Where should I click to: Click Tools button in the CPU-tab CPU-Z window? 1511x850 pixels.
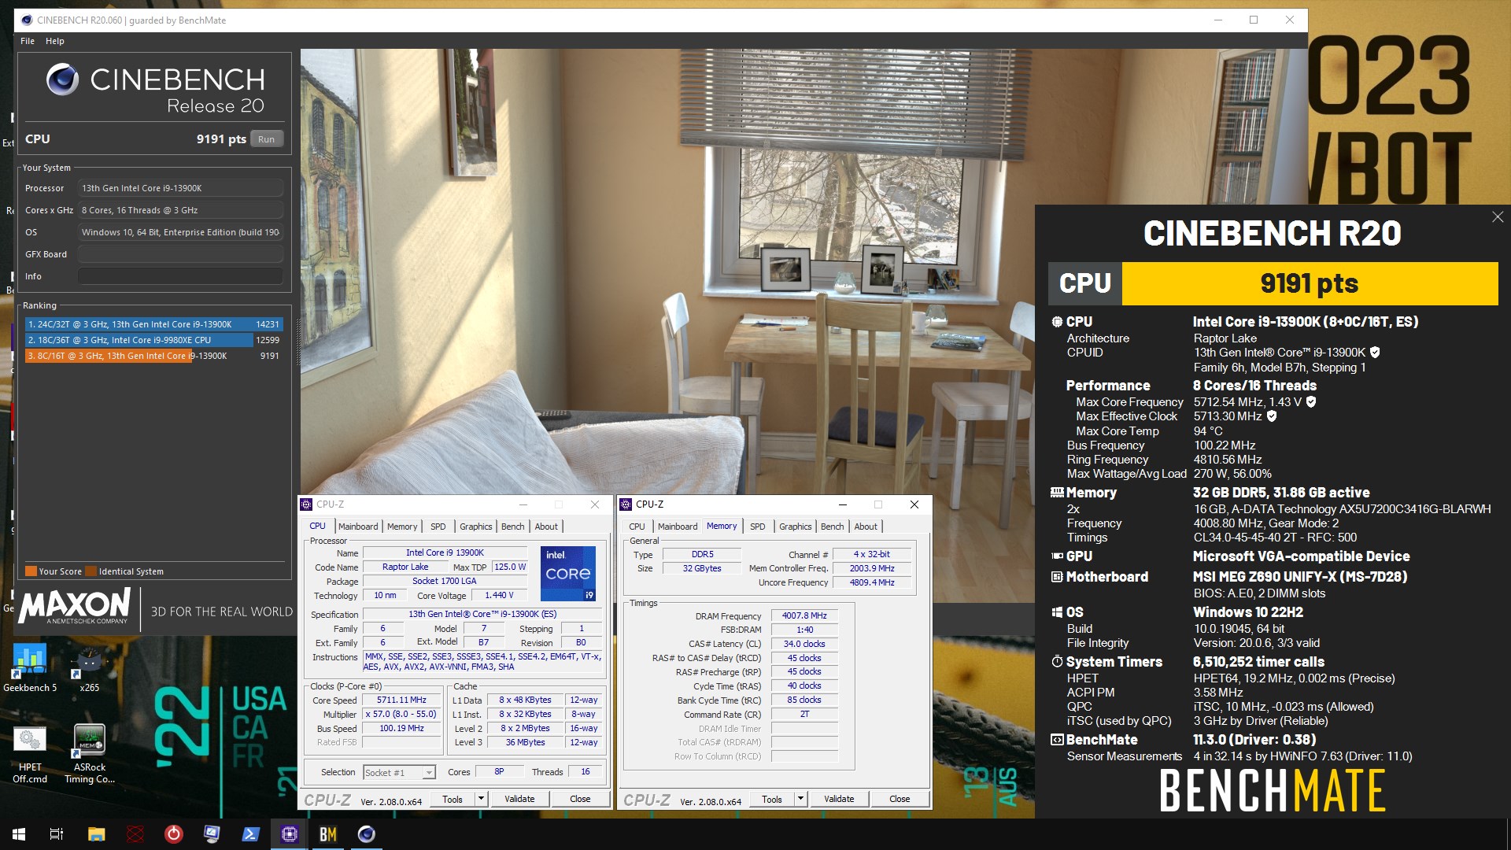(453, 799)
